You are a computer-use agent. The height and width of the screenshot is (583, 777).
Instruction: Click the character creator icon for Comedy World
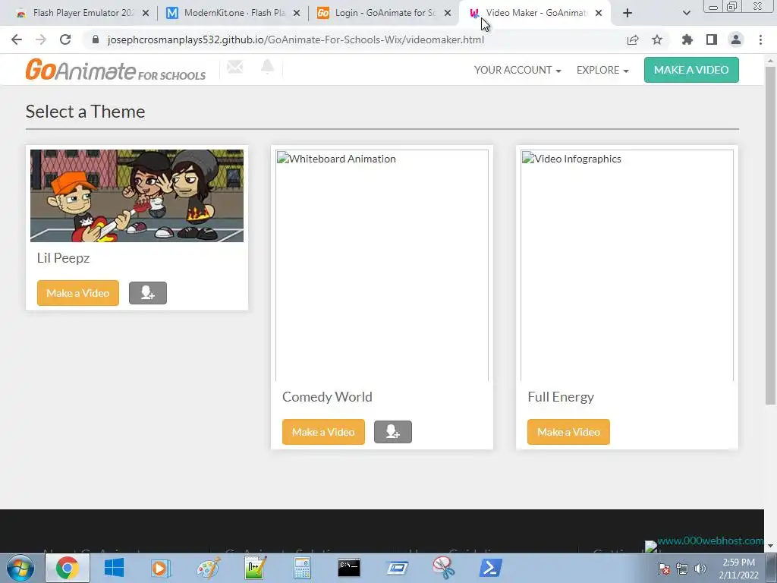point(393,432)
